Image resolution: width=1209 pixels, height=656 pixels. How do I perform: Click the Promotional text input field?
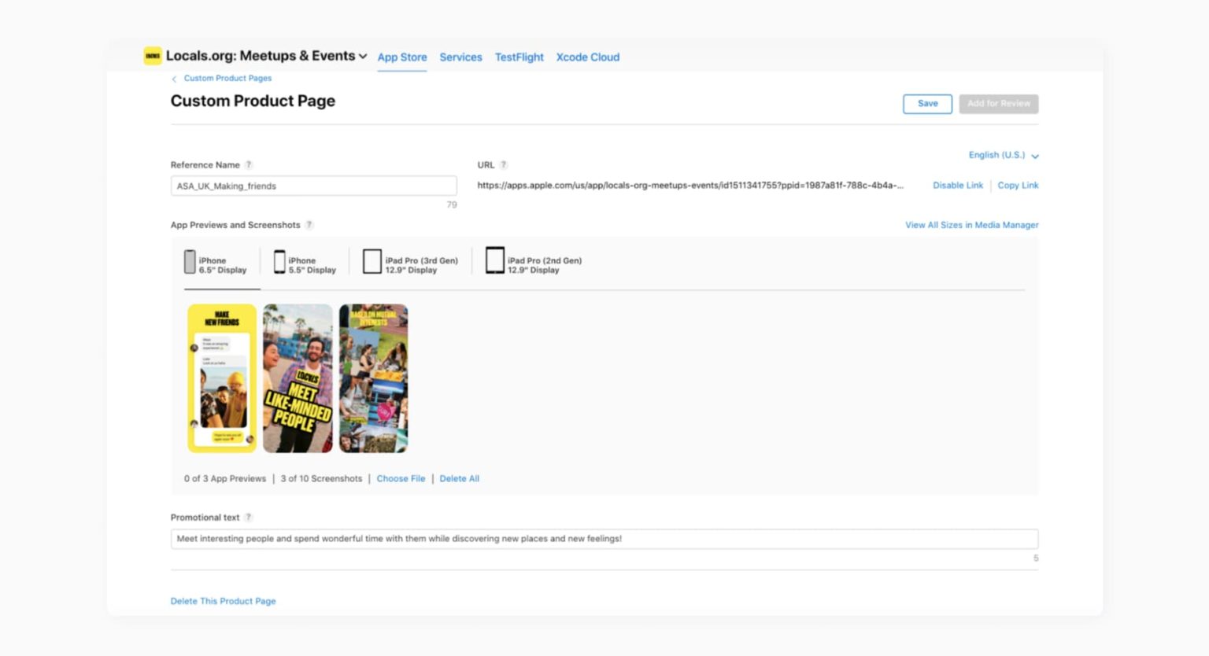point(604,538)
